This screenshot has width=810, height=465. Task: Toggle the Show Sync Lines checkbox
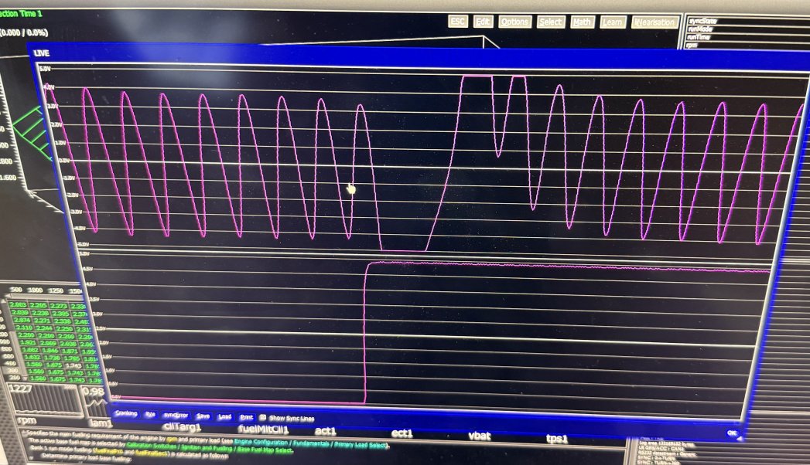263,417
